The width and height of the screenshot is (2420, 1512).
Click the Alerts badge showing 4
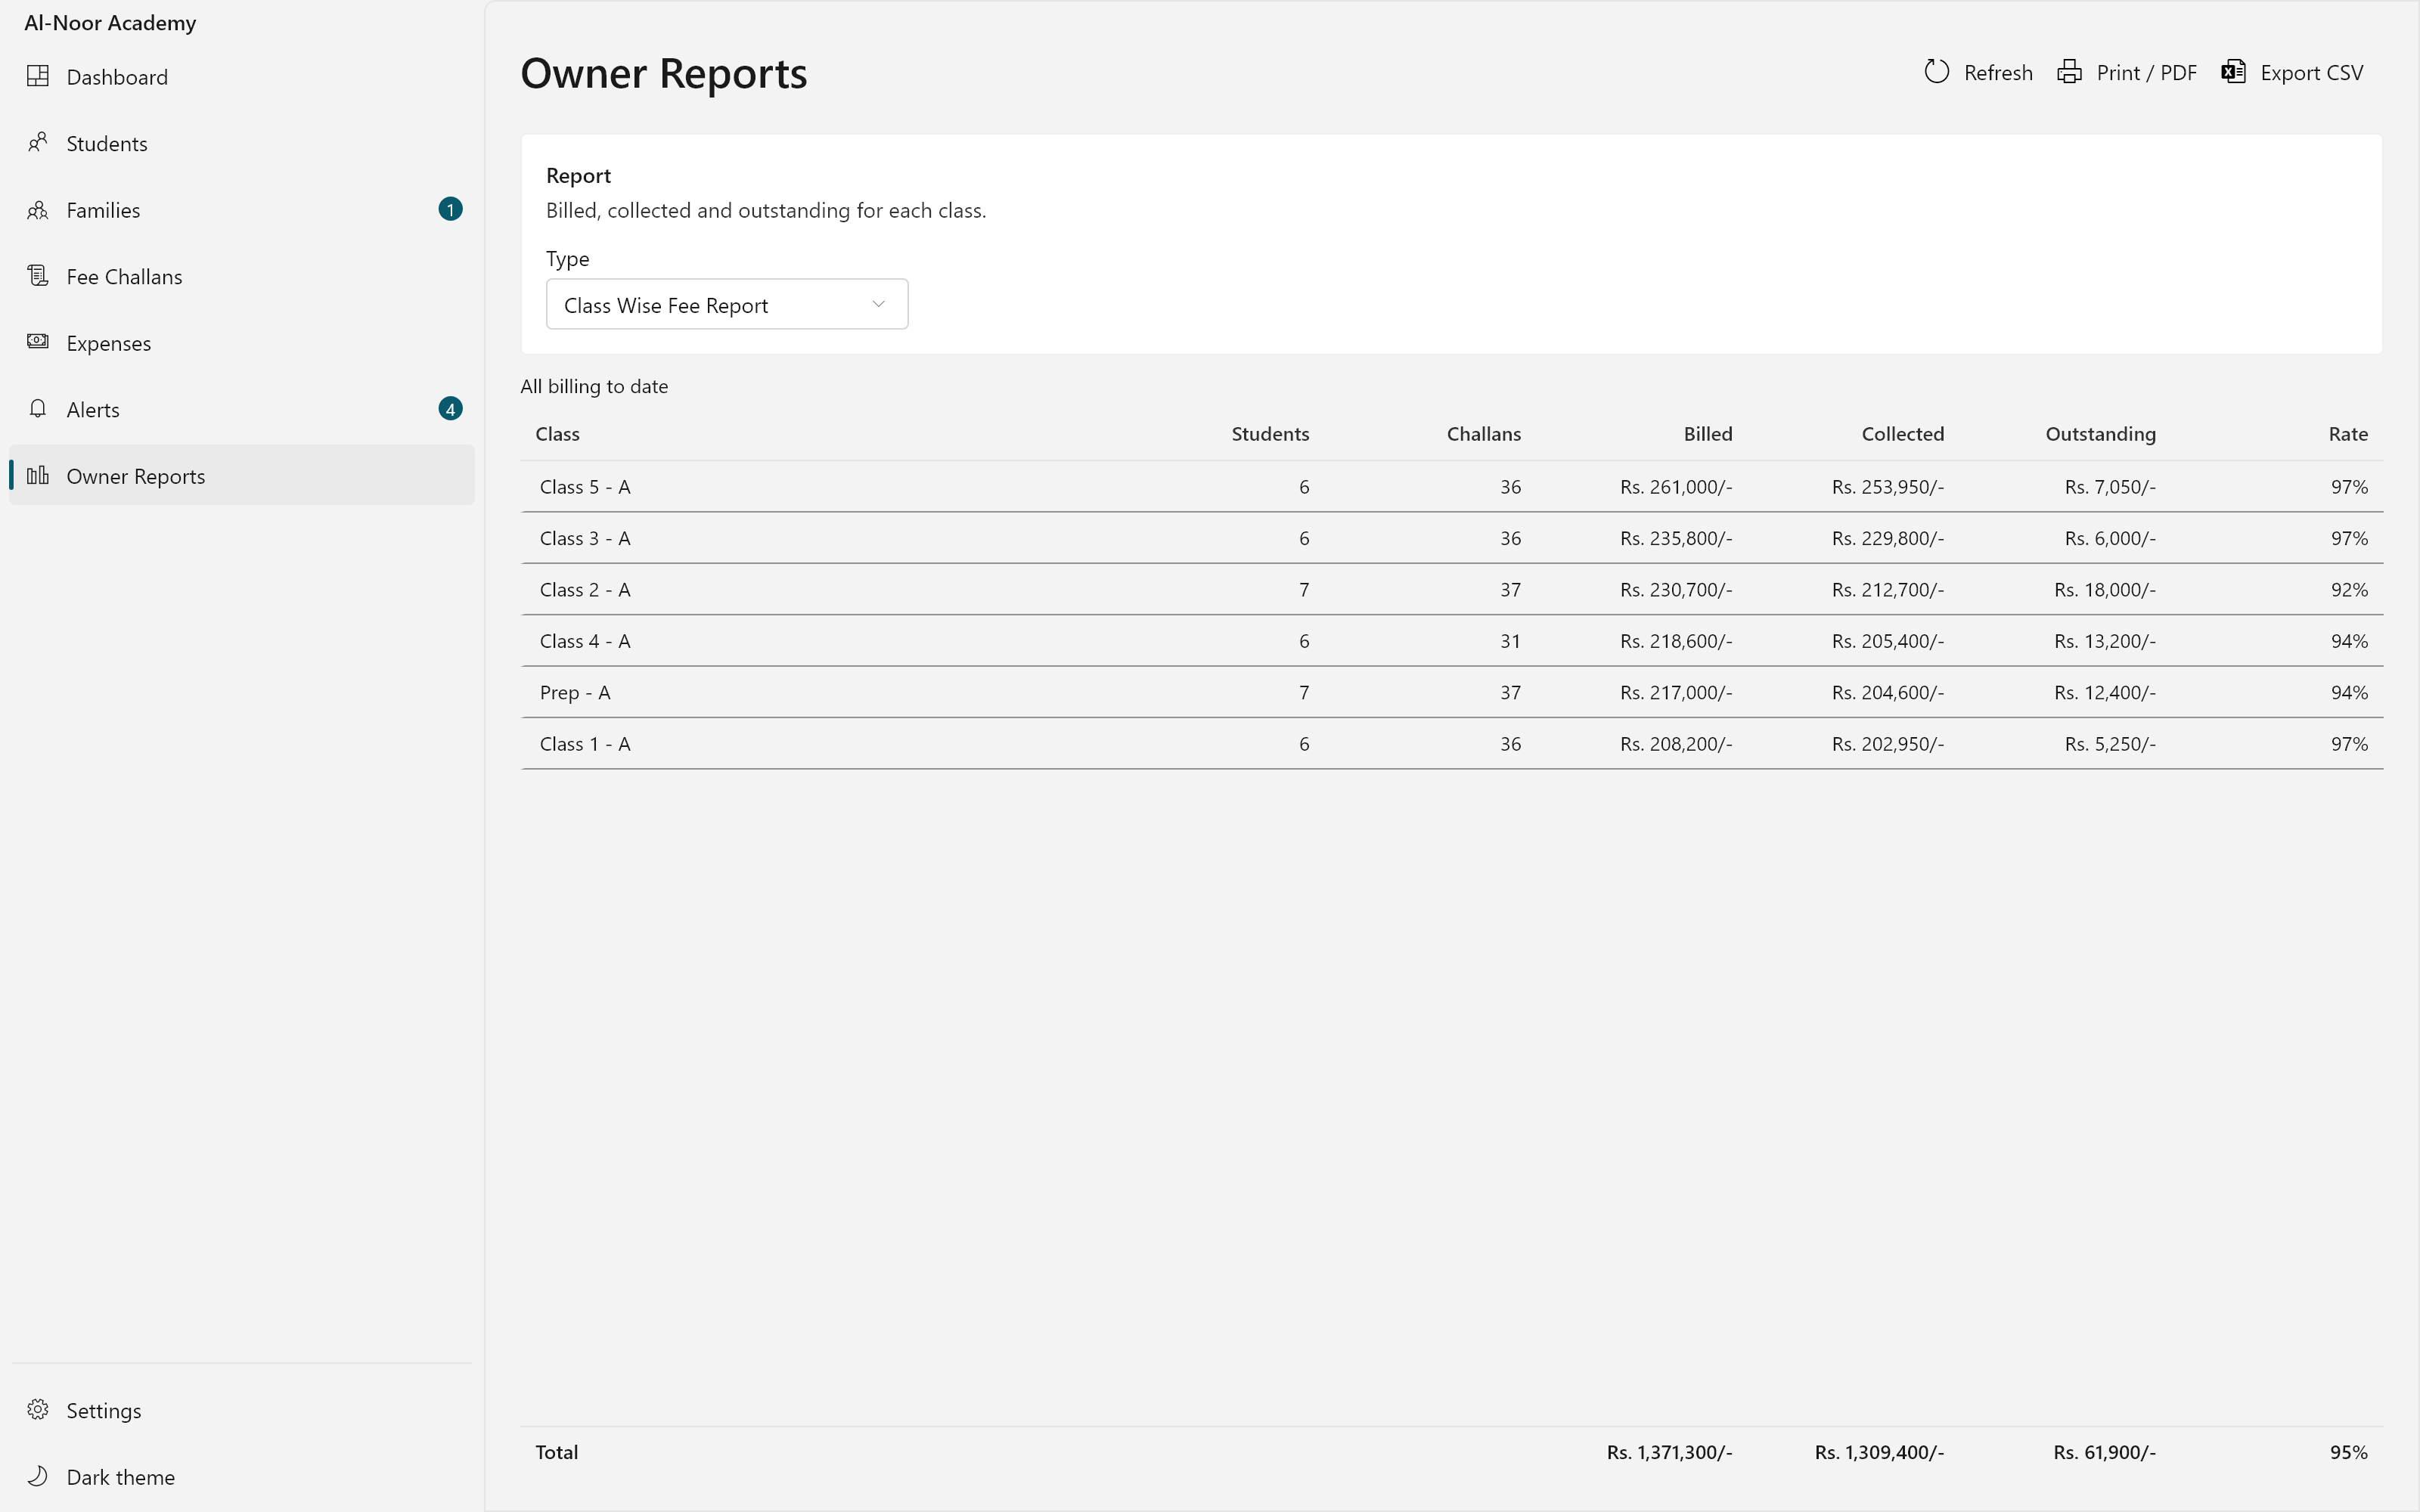(450, 409)
